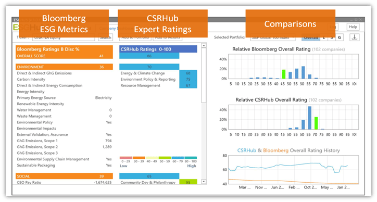The height and width of the screenshot is (202, 377).
Task: Click the red 0 - 29 legend swatch
Action: coord(125,158)
